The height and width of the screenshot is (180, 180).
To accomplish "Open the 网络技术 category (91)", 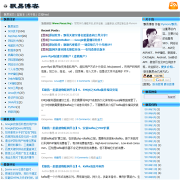I will coord(13,40).
